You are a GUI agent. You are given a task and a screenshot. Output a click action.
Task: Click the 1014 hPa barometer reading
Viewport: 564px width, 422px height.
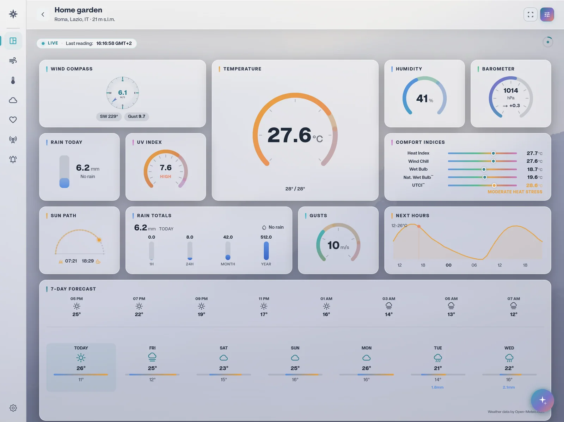click(x=511, y=93)
